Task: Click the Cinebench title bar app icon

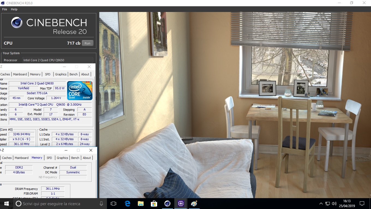Action: tap(3, 3)
